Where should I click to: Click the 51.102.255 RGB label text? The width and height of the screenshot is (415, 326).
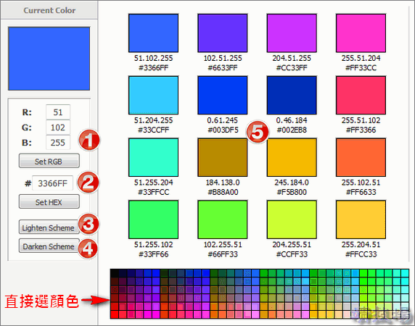tap(154, 58)
